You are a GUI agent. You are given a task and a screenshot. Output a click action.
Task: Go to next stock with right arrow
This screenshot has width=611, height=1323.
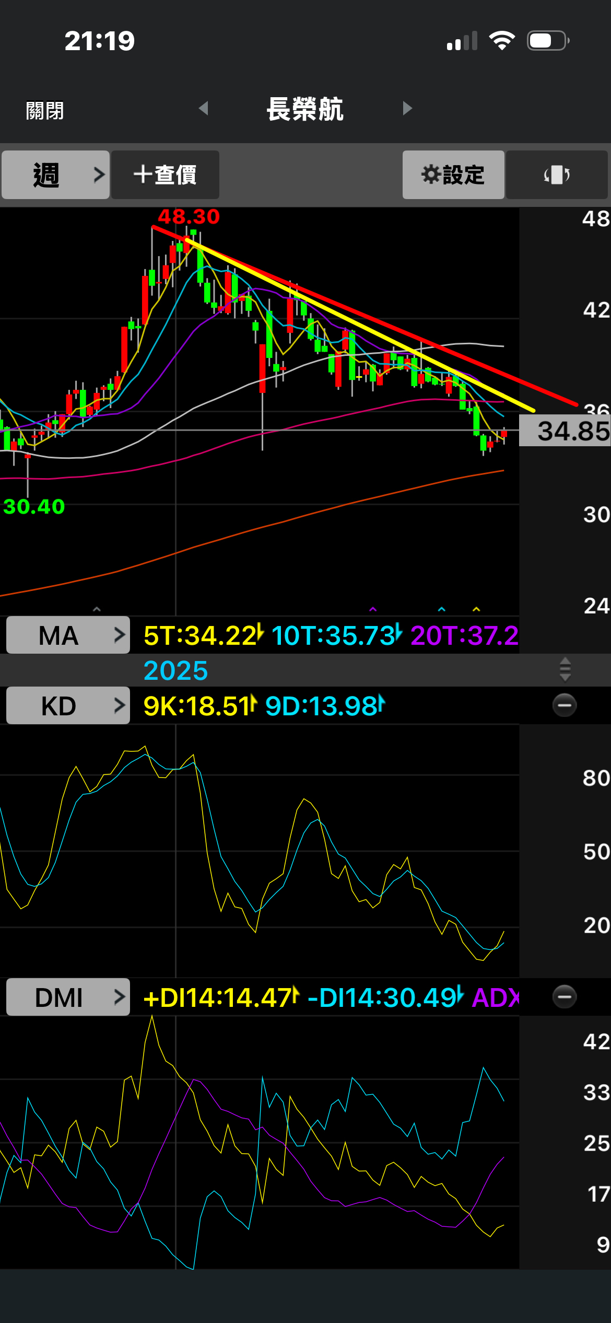[x=408, y=108]
